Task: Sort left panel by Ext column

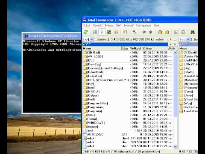Action: tap(125, 48)
